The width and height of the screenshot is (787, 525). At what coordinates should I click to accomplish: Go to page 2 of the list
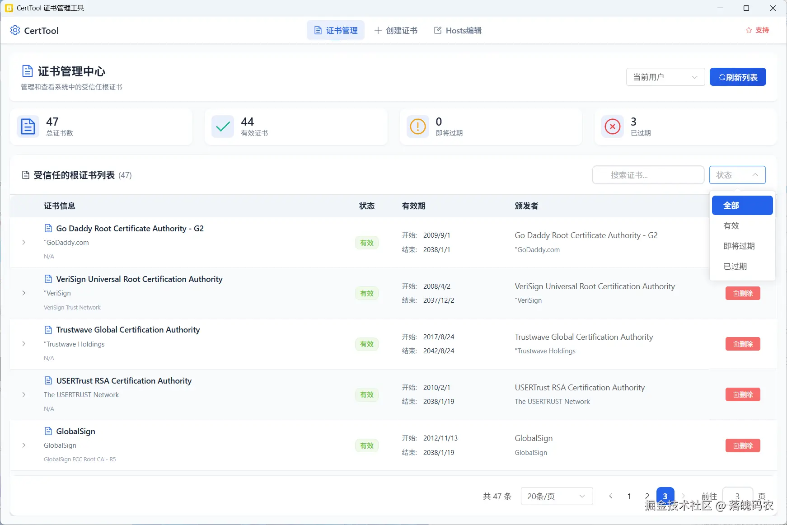647,496
